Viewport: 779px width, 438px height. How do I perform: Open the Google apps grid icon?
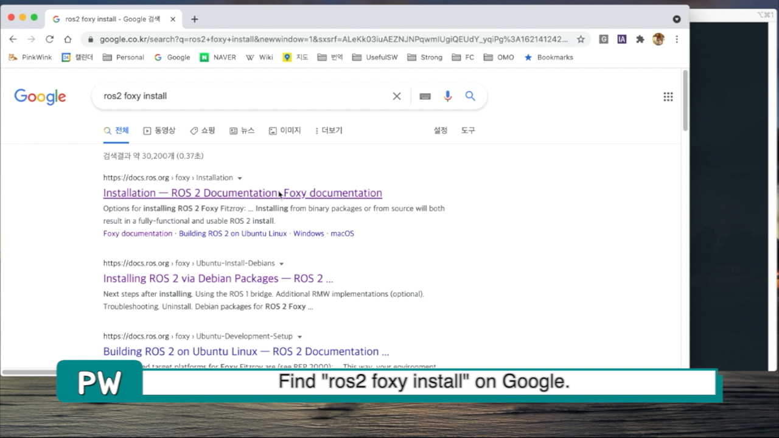[x=668, y=96]
